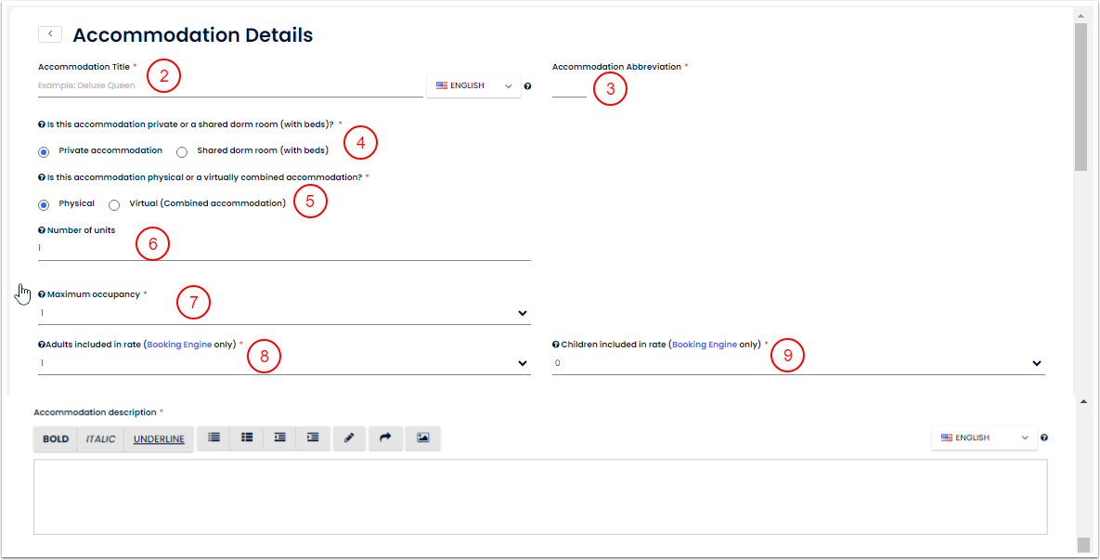
Task: Toggle BOLD formatting
Action: point(56,438)
